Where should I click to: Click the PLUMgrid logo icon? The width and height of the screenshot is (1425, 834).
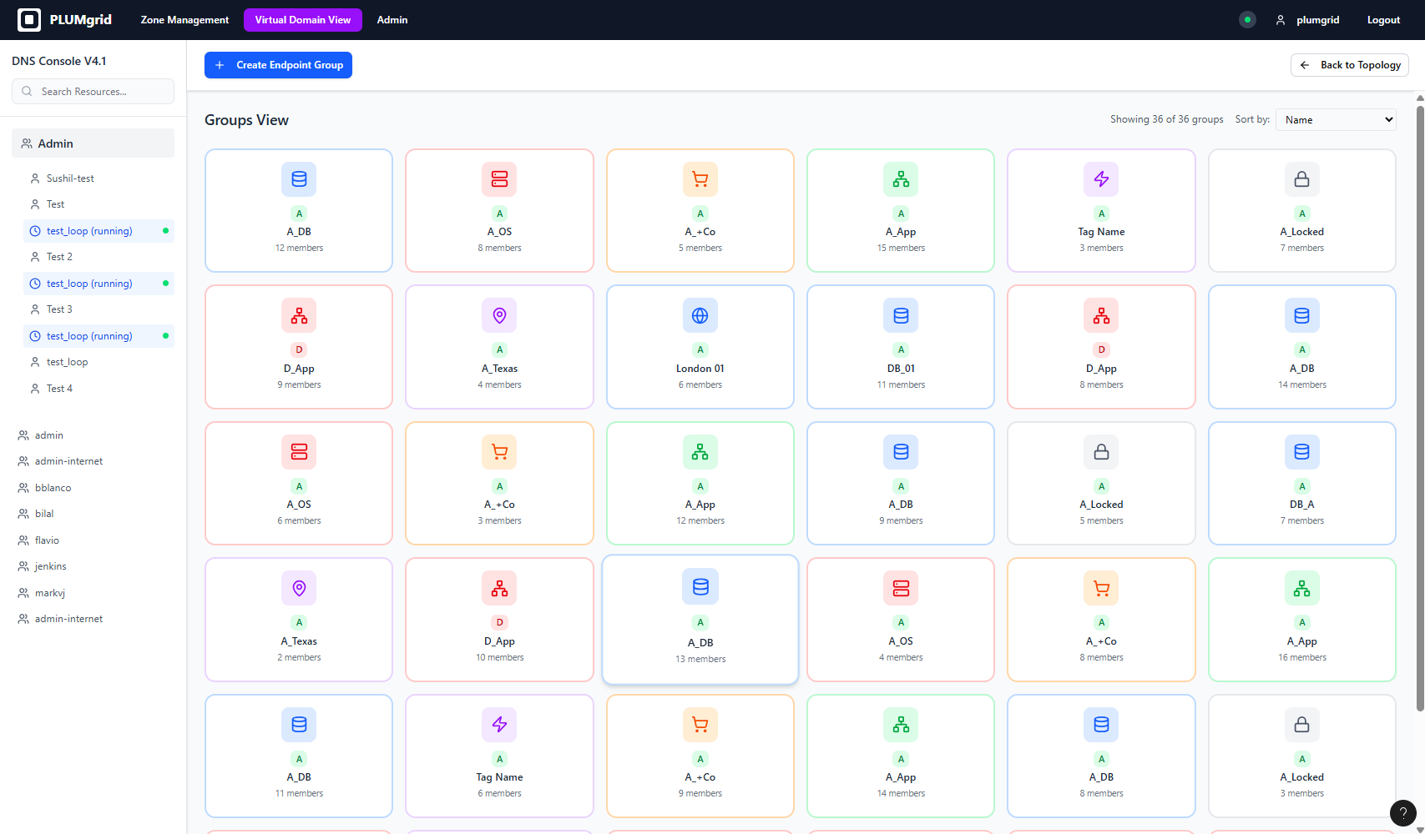[29, 20]
